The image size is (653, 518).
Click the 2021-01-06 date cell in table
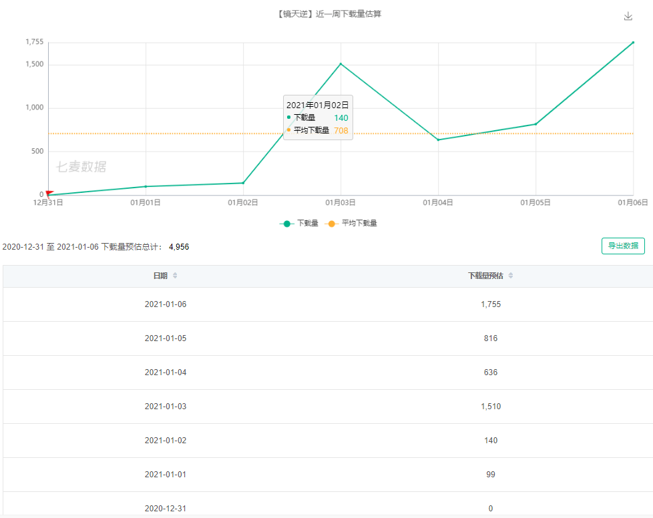pos(166,304)
